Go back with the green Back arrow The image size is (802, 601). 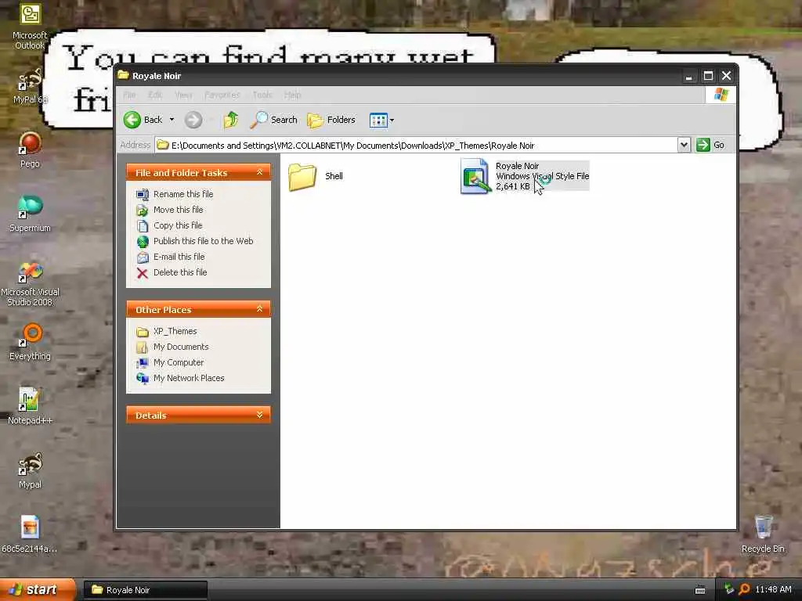pos(143,120)
